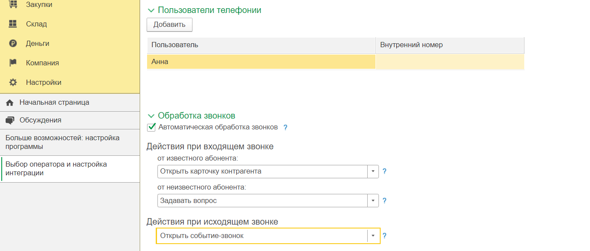Collapse the Обработка звонков section
This screenshot has height=251, width=590.
pos(151,116)
